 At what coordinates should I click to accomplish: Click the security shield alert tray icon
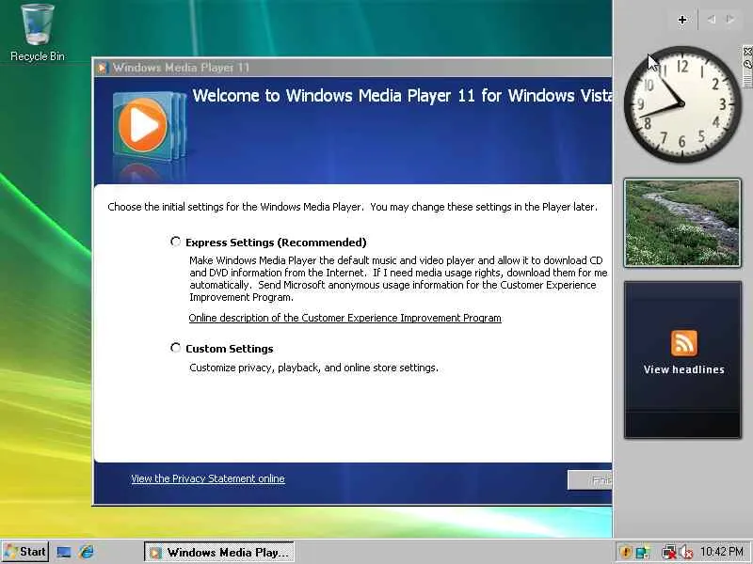(625, 553)
